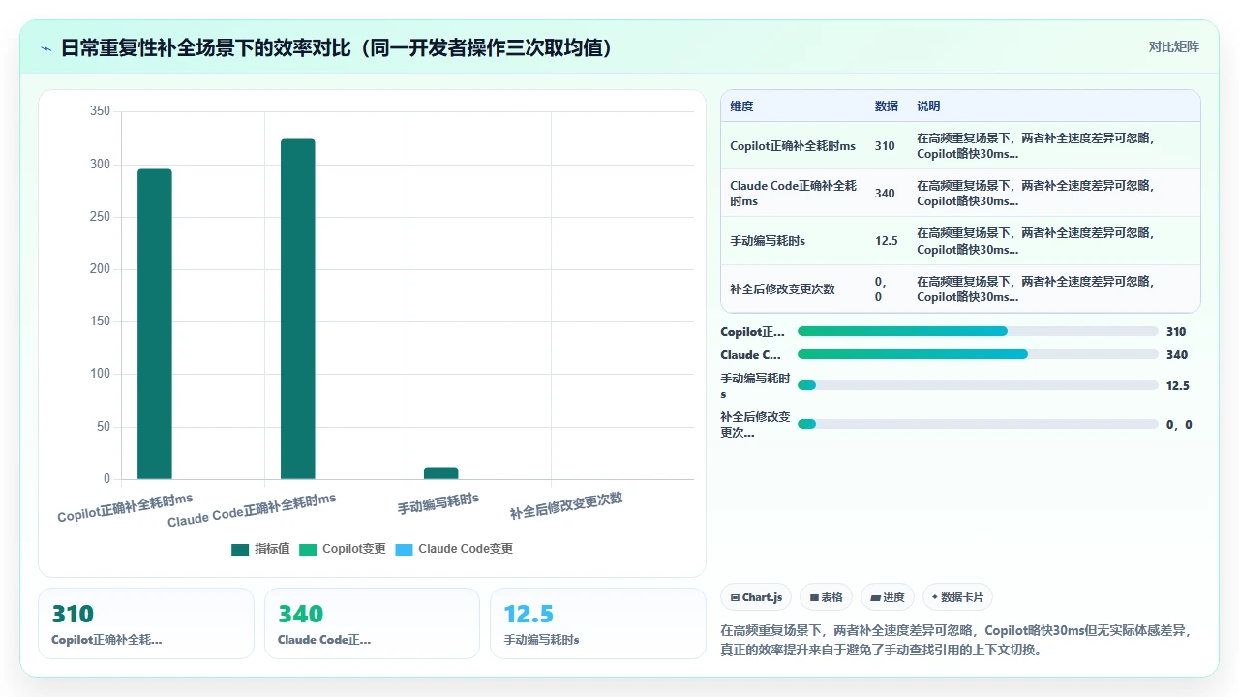This screenshot has height=697, width=1239.
Task: Select the Chart.js tag chip
Action: [756, 597]
